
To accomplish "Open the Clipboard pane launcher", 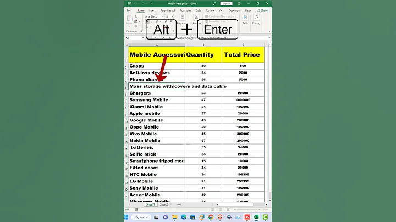I will (x=141, y=31).
